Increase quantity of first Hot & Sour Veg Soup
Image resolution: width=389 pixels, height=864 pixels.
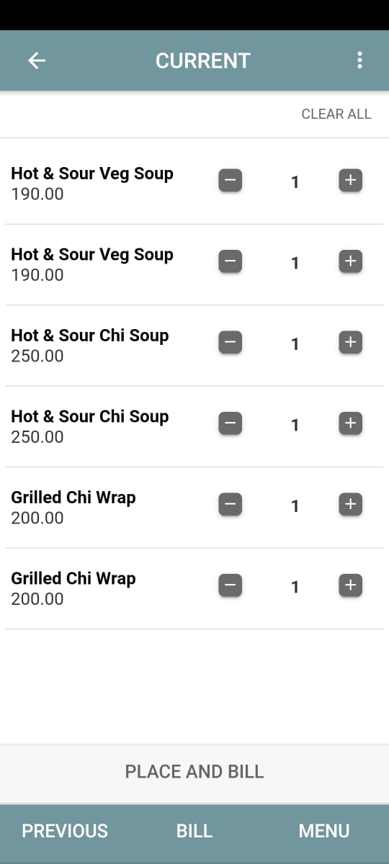coord(350,180)
